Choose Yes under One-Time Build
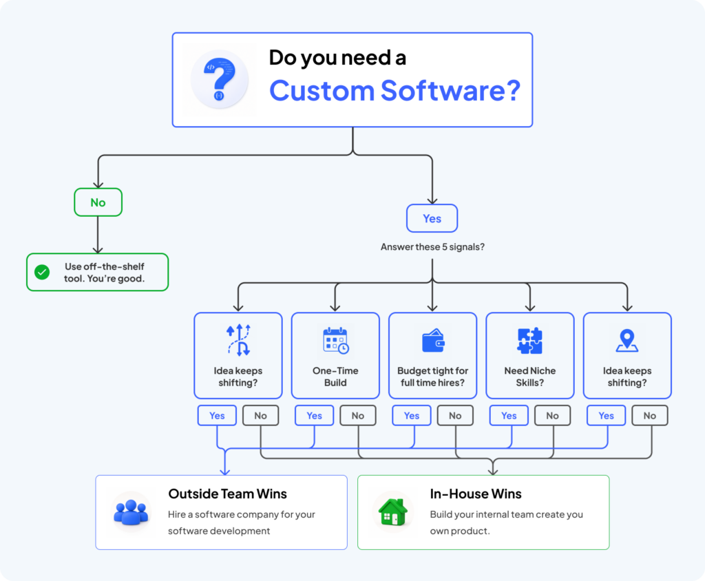The width and height of the screenshot is (705, 581). (x=314, y=416)
